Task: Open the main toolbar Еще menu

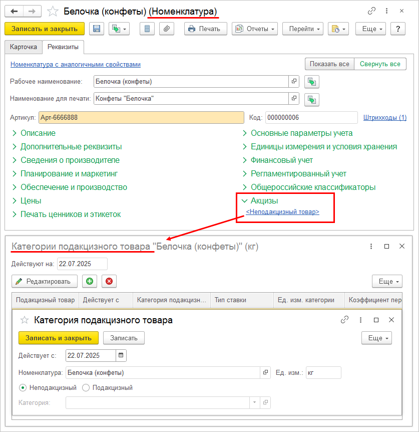Action: (x=370, y=29)
